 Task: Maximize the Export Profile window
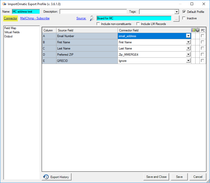[192, 4]
